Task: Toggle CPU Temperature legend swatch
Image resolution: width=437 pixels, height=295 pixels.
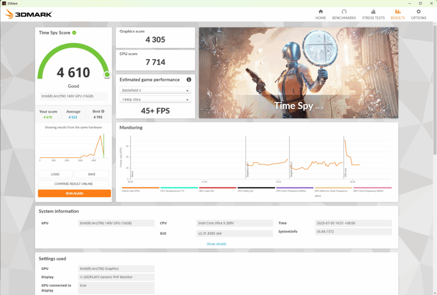Action: coord(179,187)
